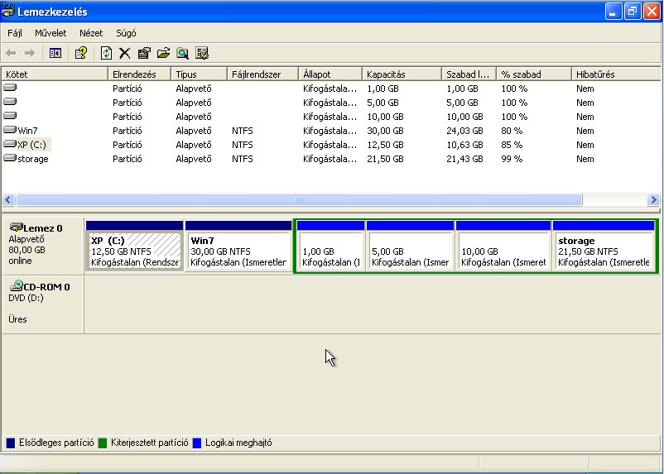Image resolution: width=664 pixels, height=474 pixels.
Task: Click the 10,63 GB free space cell
Action: tap(464, 145)
